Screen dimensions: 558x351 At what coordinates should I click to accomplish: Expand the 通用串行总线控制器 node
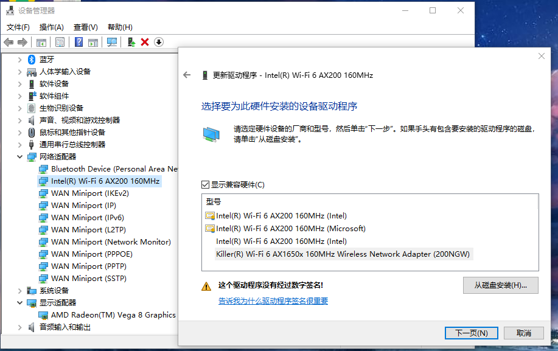[20, 145]
